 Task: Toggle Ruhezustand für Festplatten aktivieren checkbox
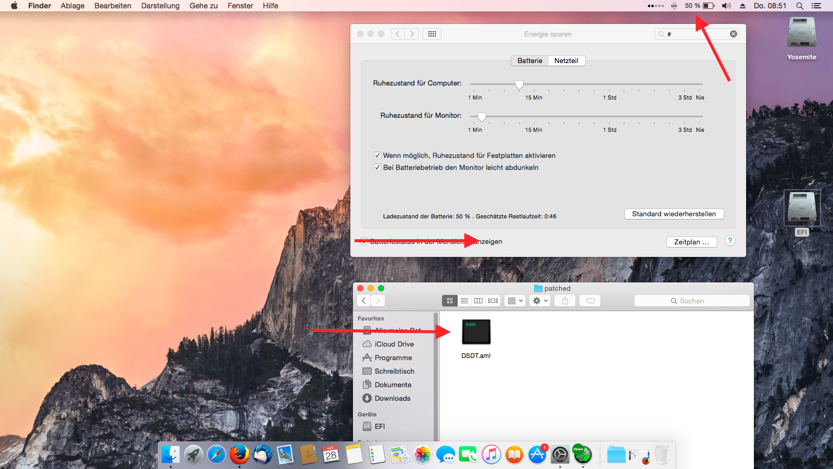(377, 155)
